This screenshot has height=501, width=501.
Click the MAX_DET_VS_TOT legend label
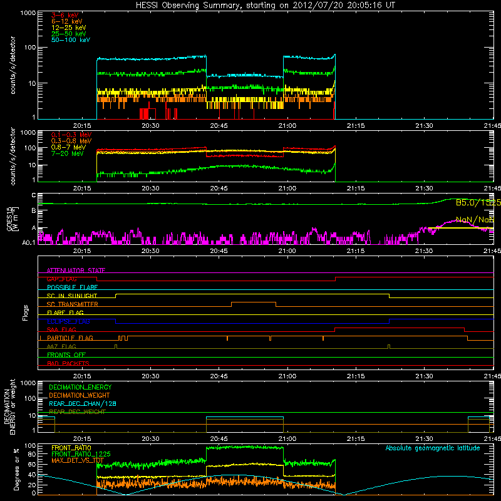[x=78, y=460]
